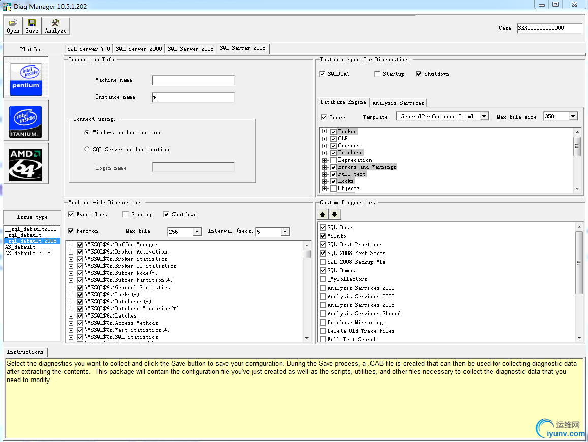Move custom diagnostic up with arrow icon
Viewport: 588px width, 442px height.
(323, 214)
